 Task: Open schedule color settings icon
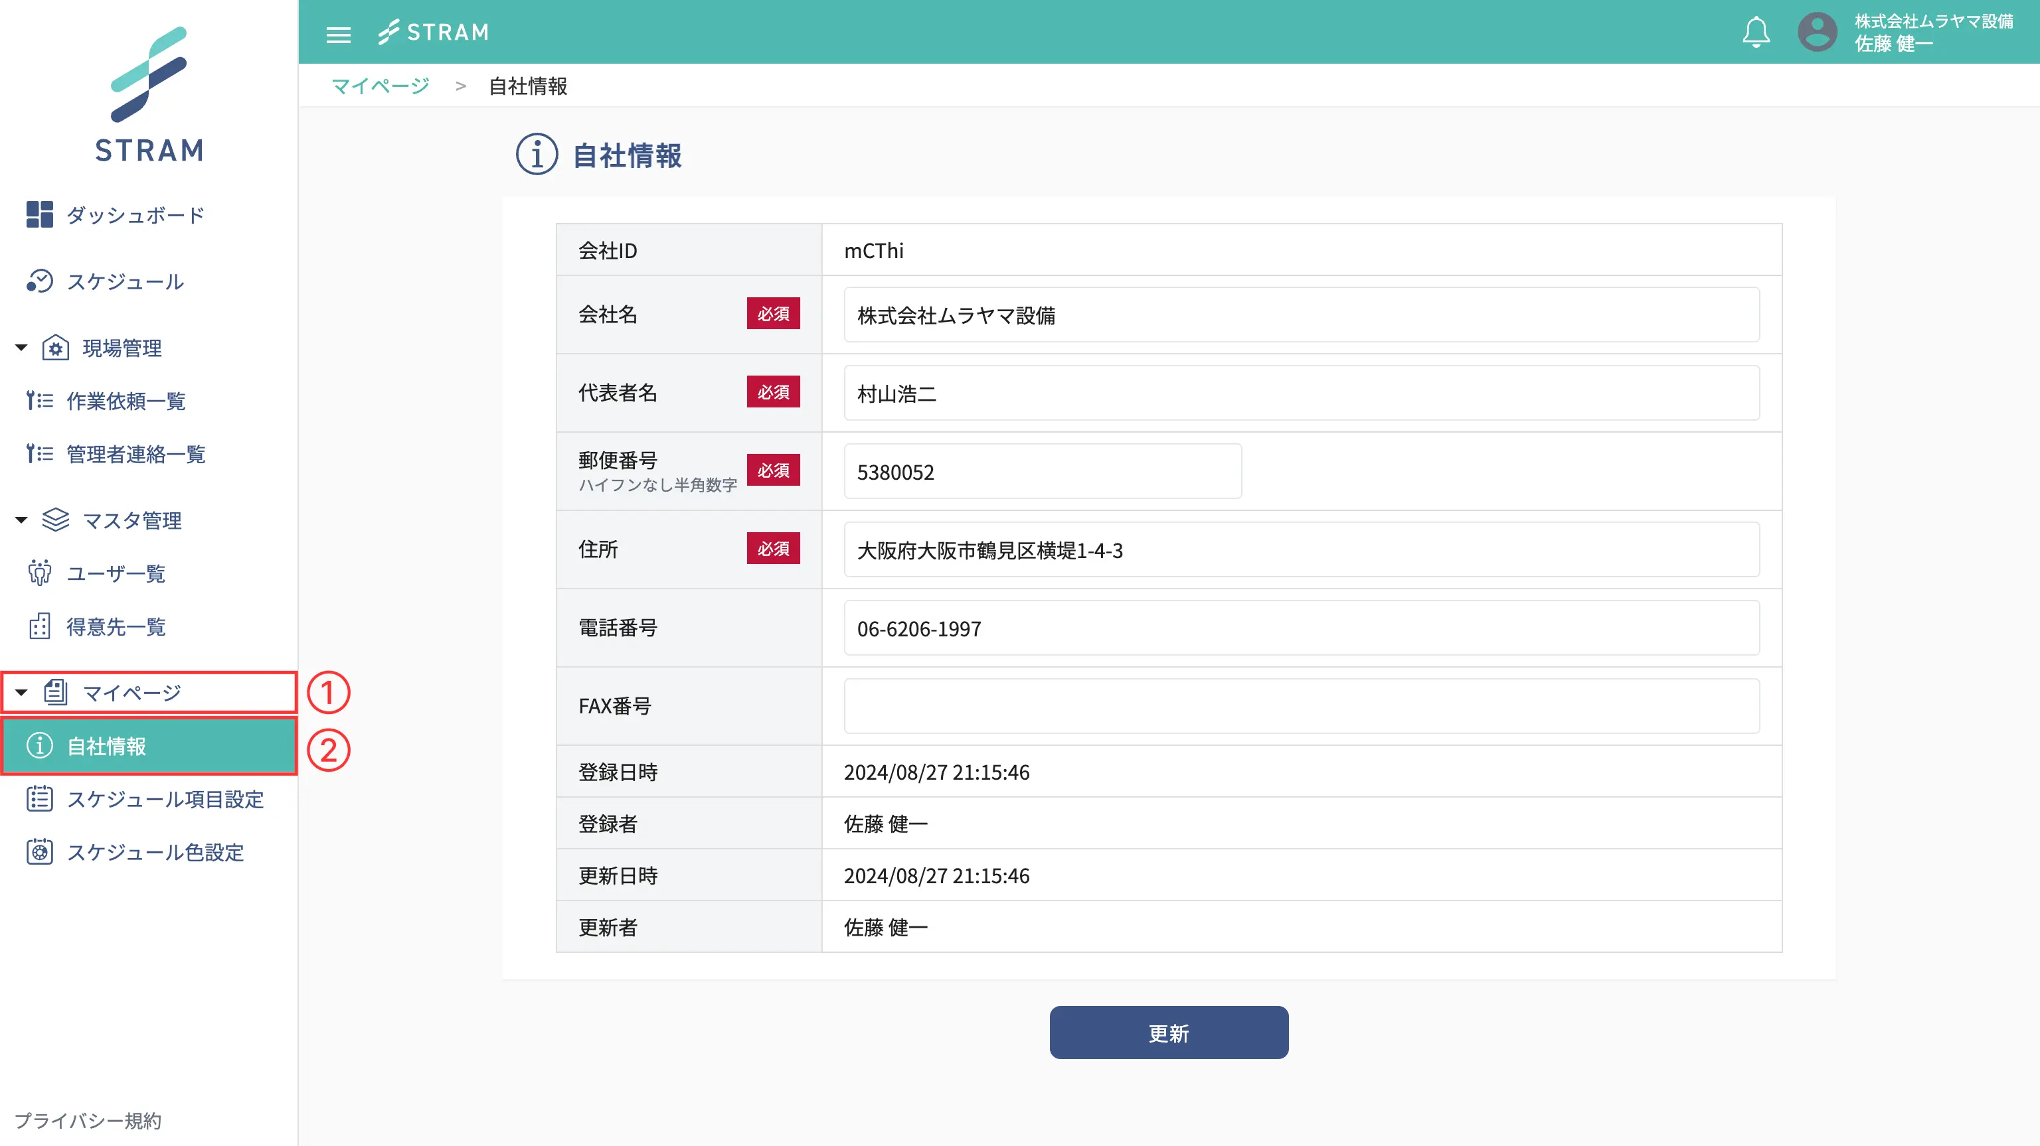tap(39, 853)
